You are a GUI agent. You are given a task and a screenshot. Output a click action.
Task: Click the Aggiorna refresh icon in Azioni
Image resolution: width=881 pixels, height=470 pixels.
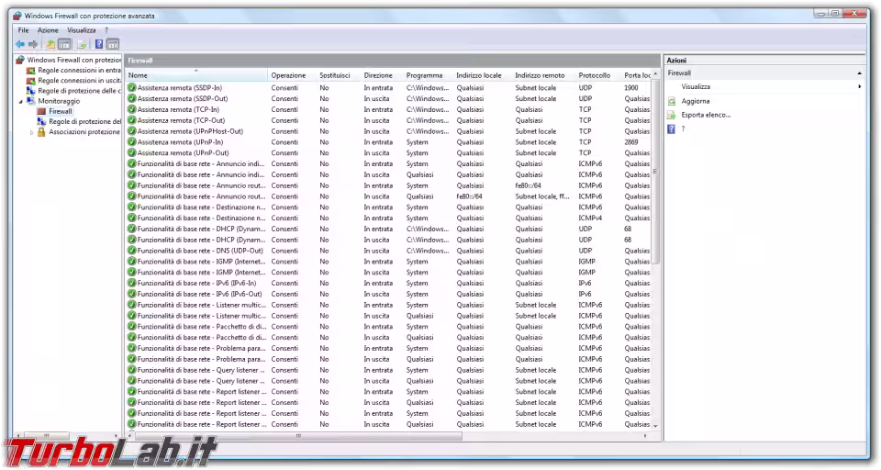pyautogui.click(x=672, y=101)
